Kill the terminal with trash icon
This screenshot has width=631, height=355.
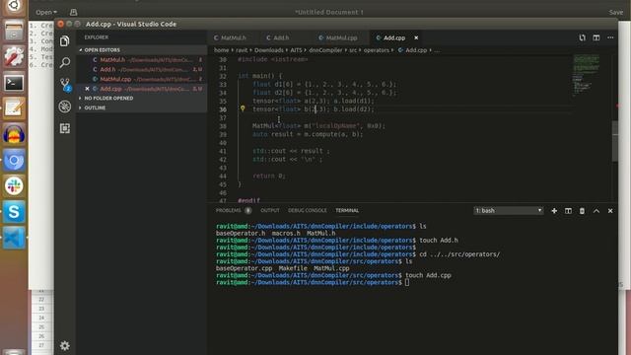point(582,211)
